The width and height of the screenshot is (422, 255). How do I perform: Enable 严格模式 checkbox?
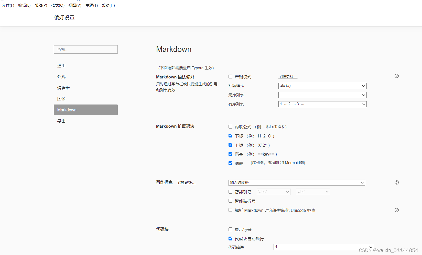pos(230,77)
